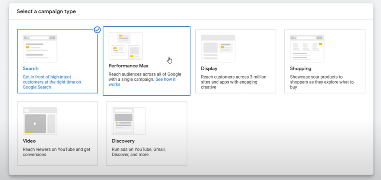Click 'Get in front of high-intent customers' description
The width and height of the screenshot is (381, 180).
click(52, 82)
